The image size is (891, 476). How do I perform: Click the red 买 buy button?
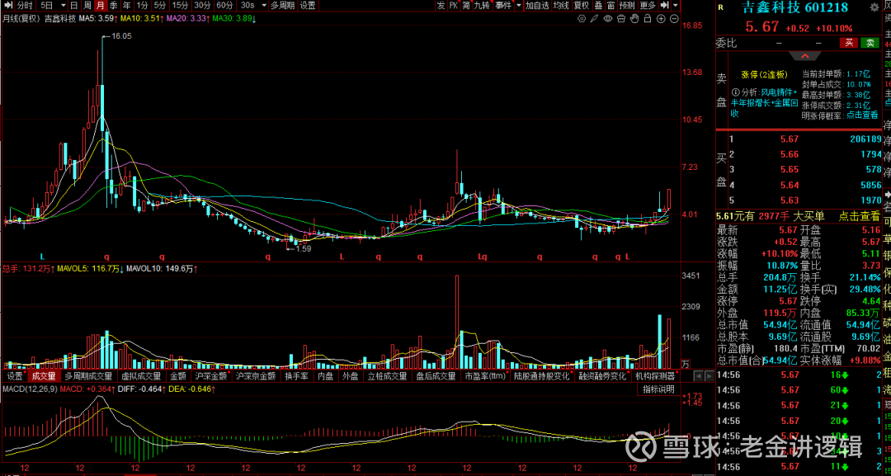[x=849, y=43]
